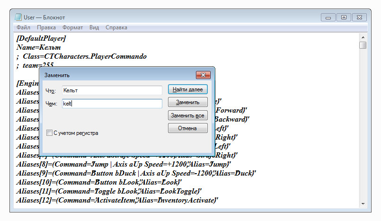Click the vertical scrollbar thumb
Screen dimensions: 381x221
pyautogui.click(x=363, y=45)
